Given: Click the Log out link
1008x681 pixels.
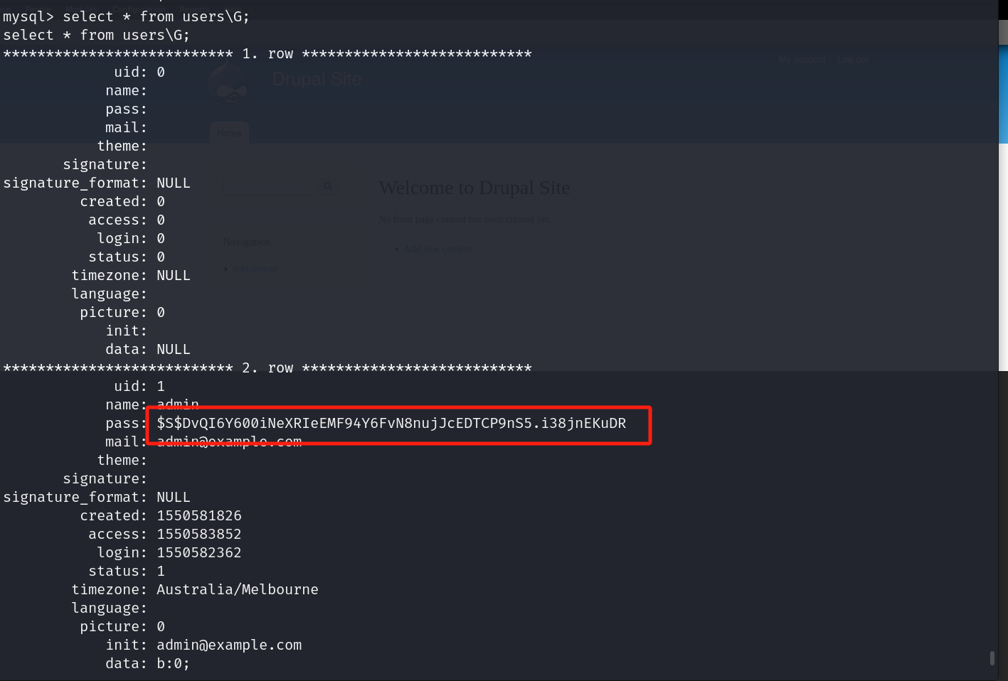Looking at the screenshot, I should [x=852, y=60].
